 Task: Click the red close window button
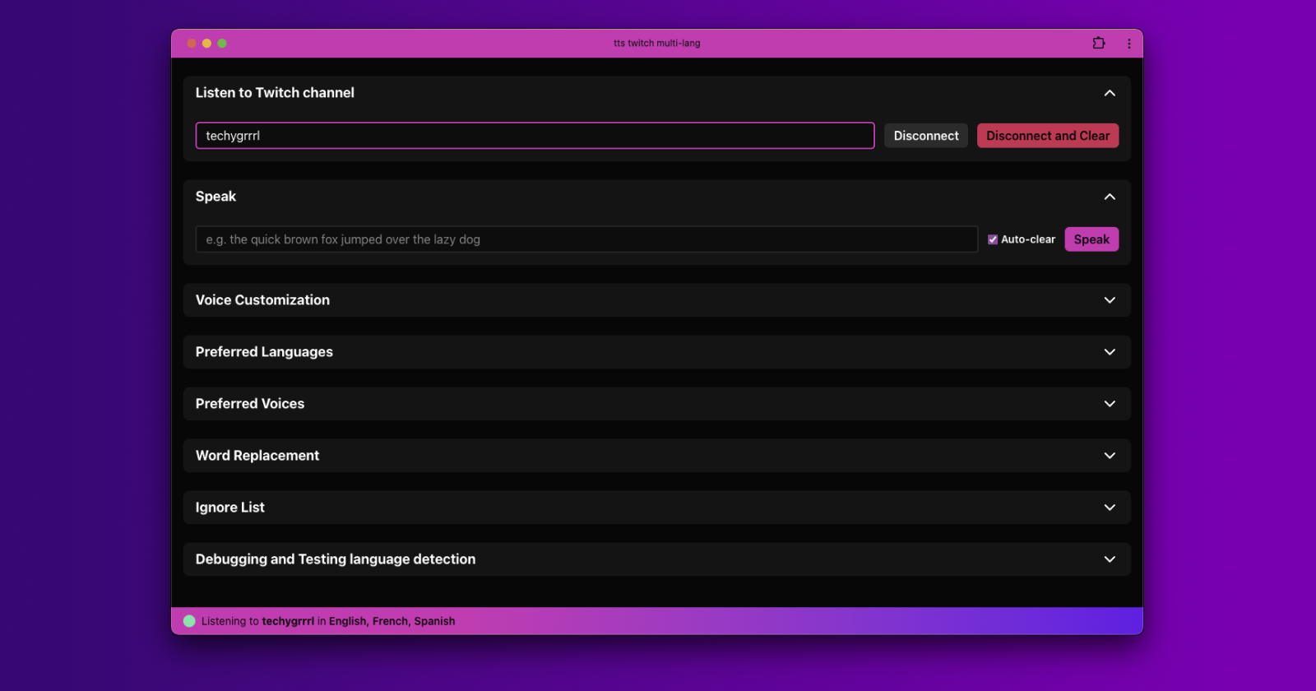(192, 44)
